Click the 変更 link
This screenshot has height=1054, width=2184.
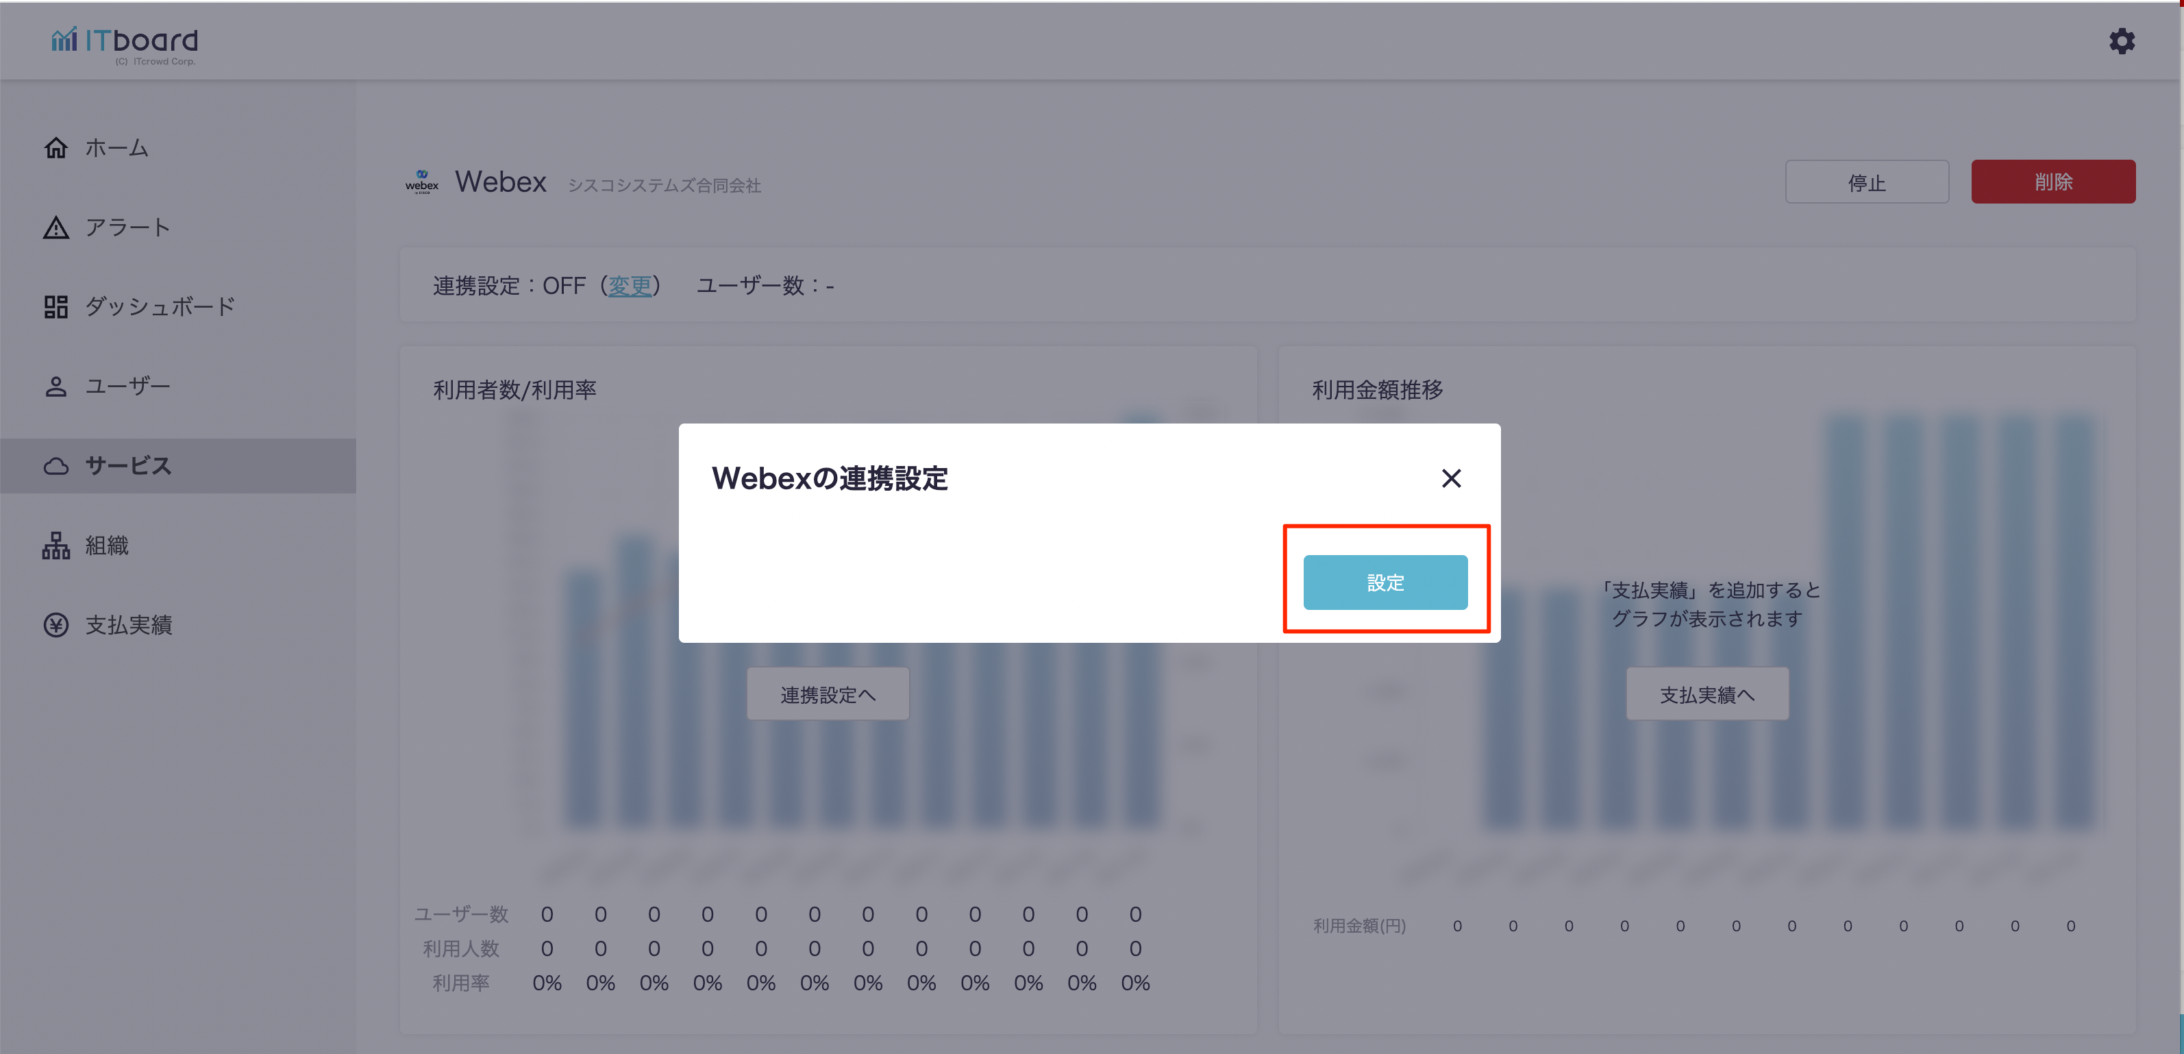[630, 286]
